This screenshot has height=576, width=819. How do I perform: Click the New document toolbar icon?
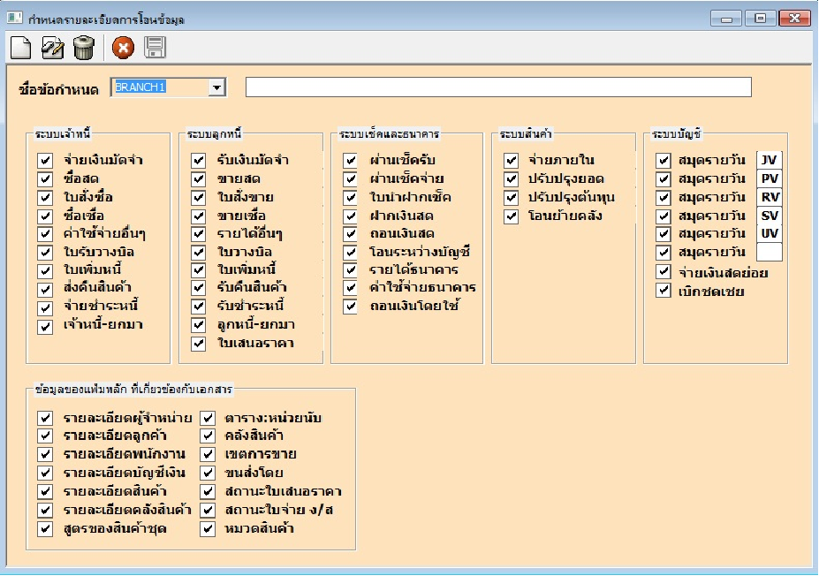point(19,48)
